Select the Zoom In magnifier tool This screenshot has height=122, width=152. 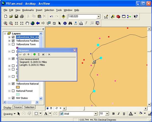6,23
